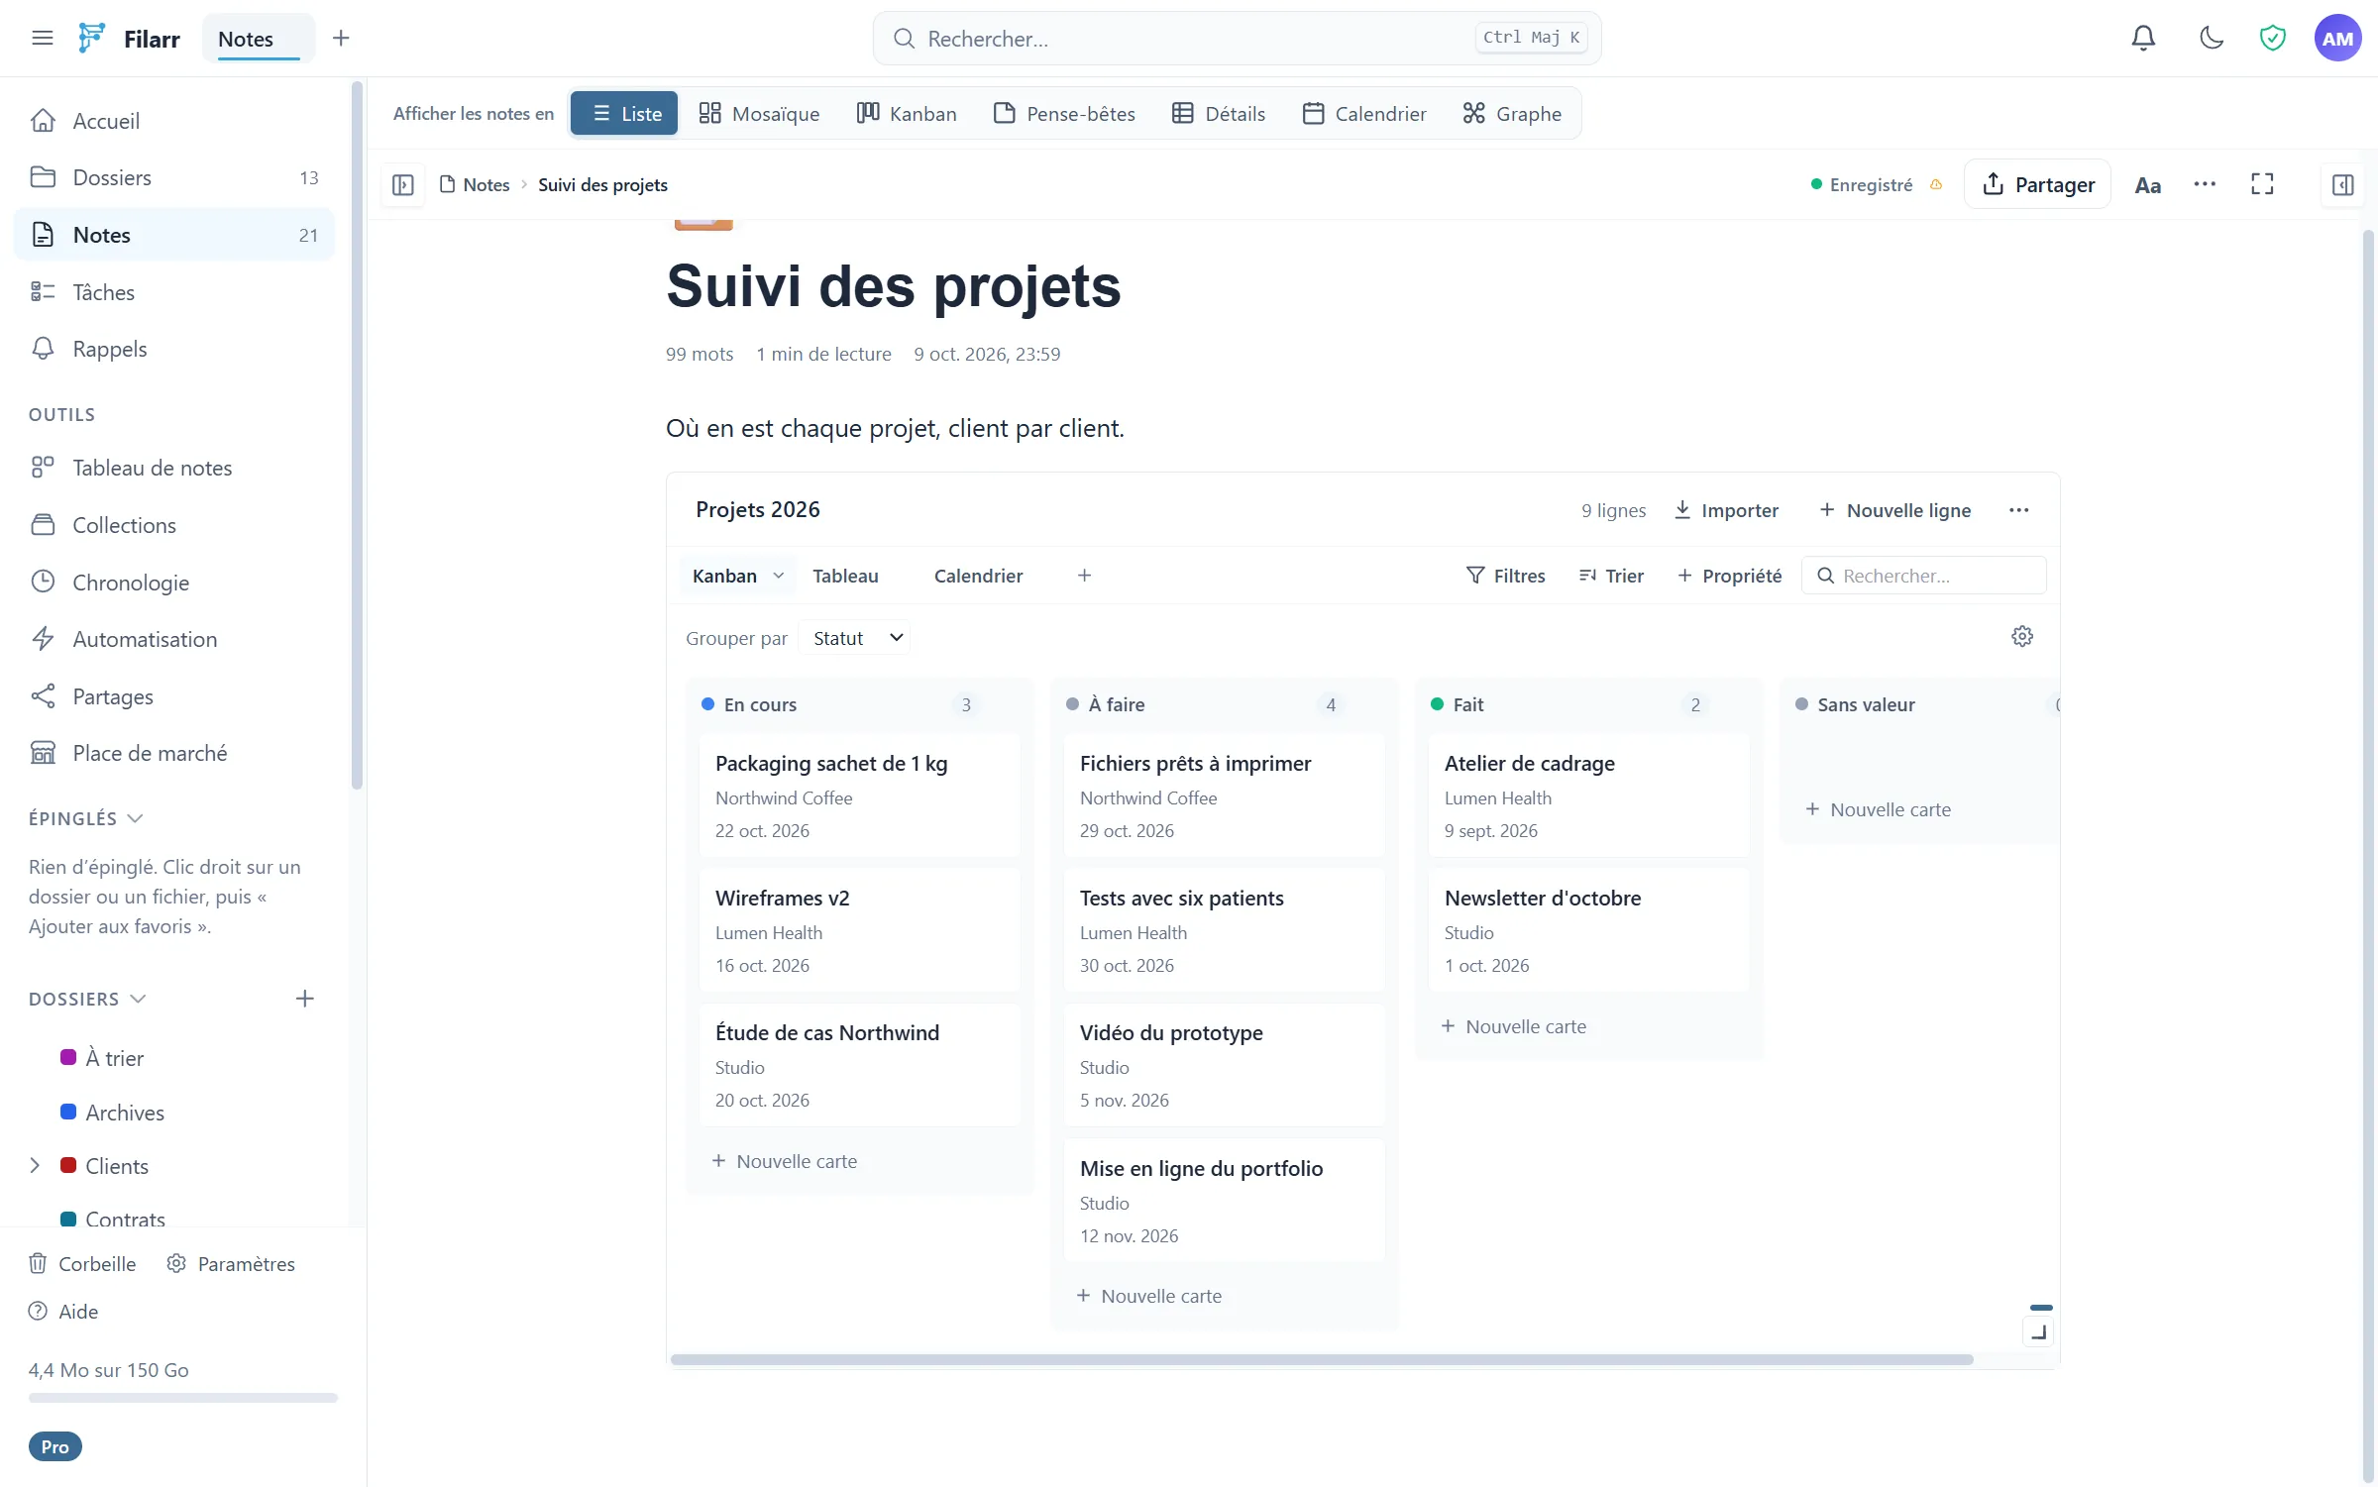
Task: Click the purple À trier folder swatch
Action: 68,1057
